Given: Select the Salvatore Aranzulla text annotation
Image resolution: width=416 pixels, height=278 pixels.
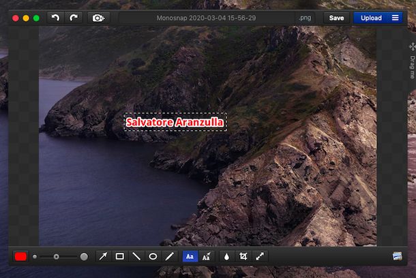Looking at the screenshot, I should (175, 122).
